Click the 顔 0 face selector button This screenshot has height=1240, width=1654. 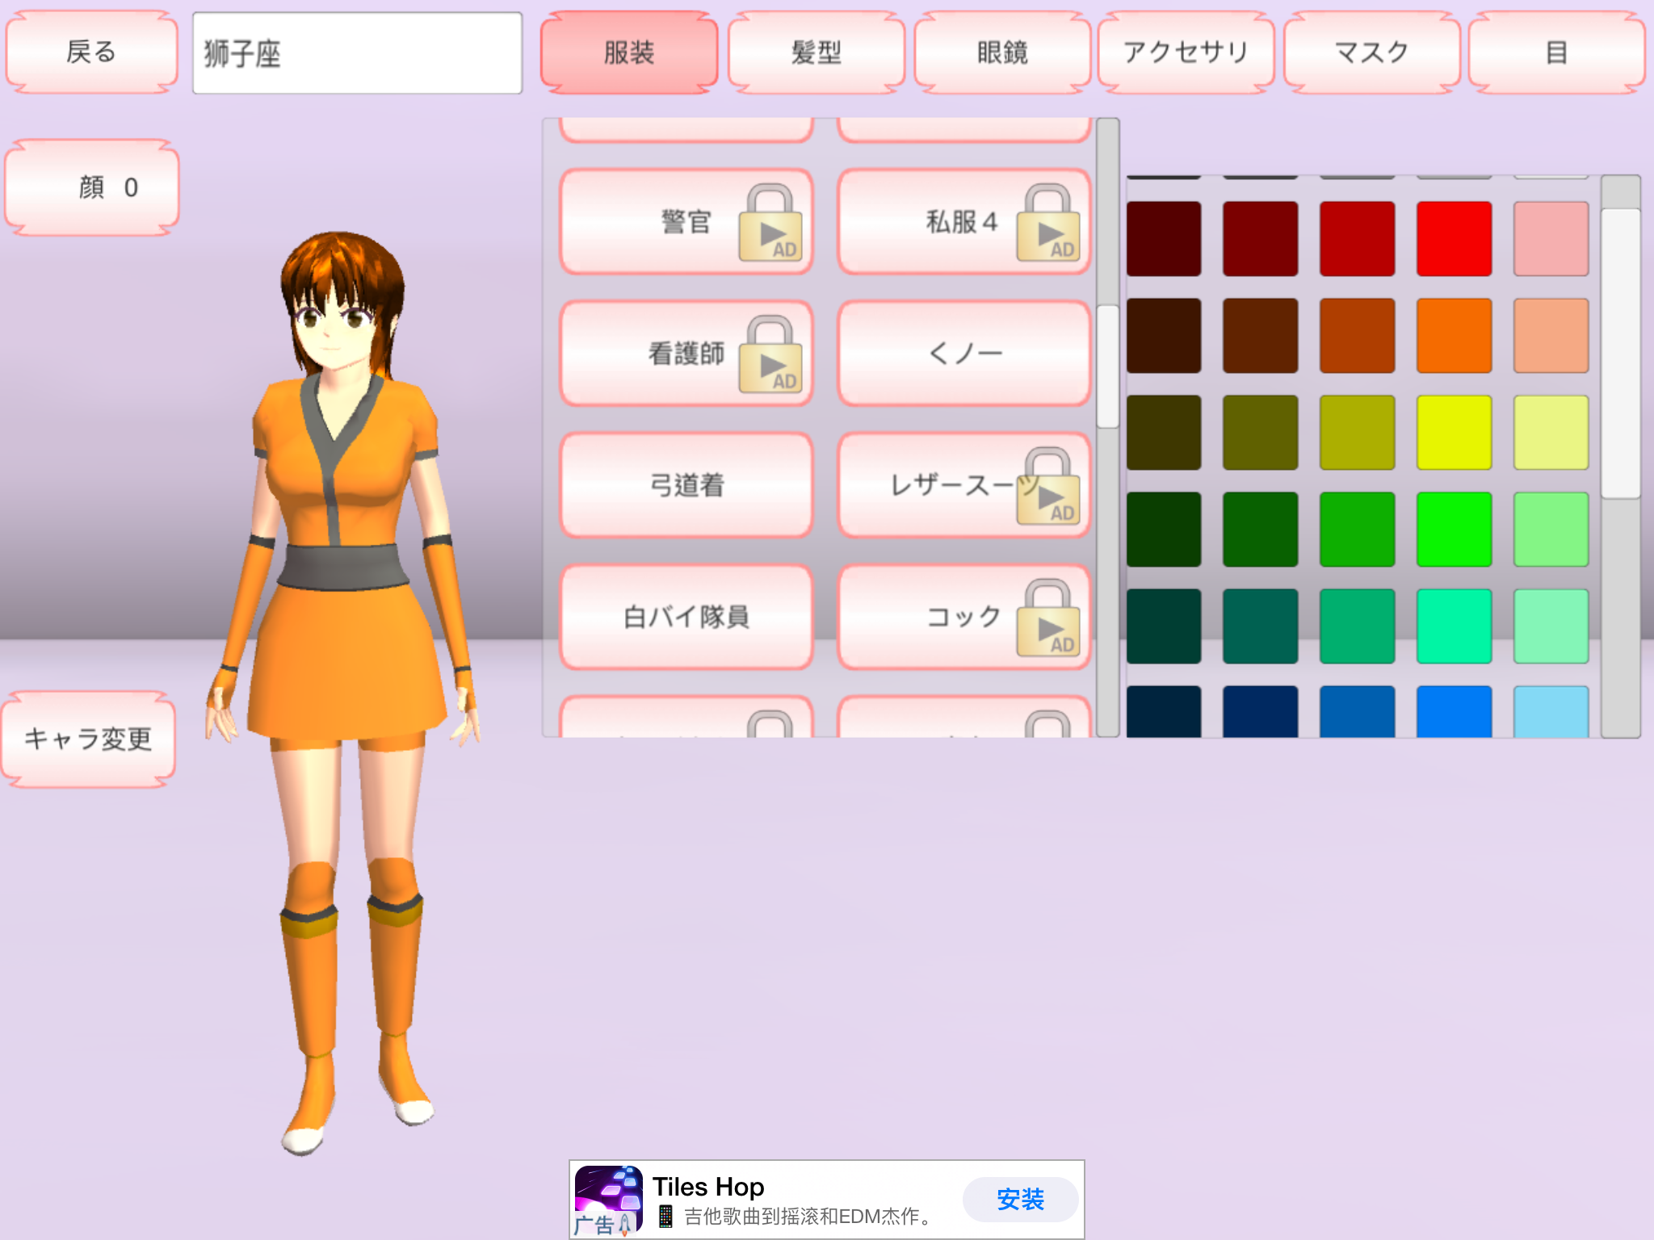92,187
